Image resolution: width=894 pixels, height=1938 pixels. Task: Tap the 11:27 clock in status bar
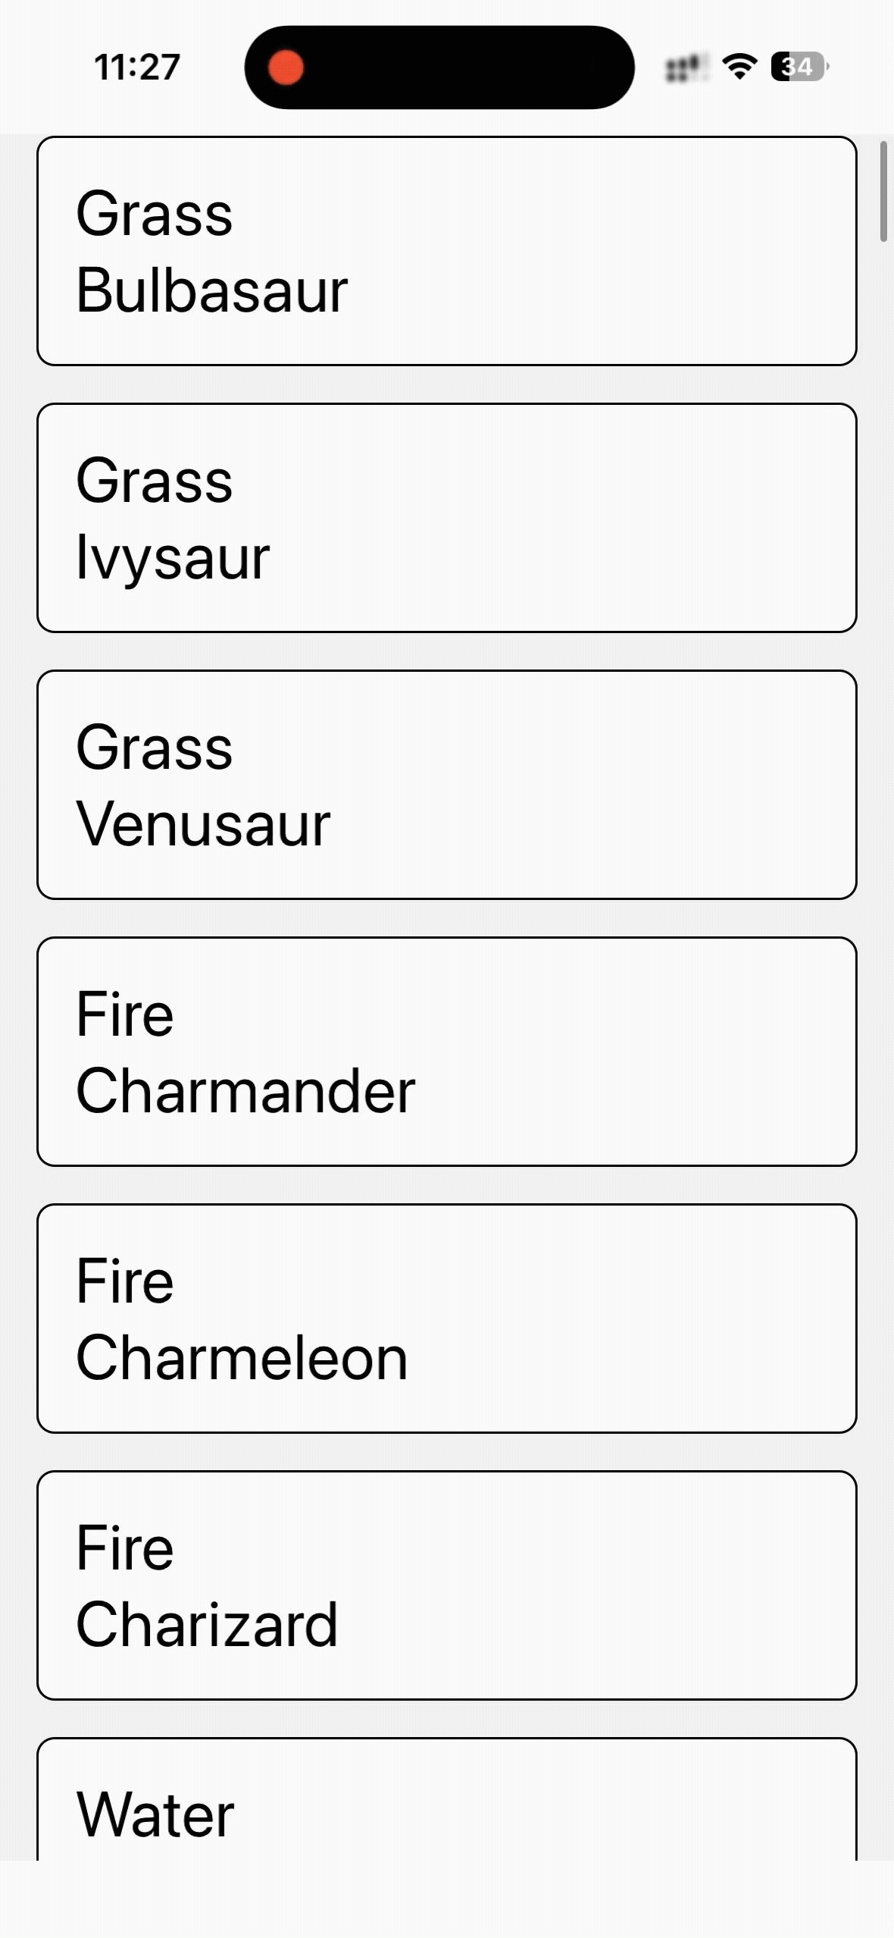pyautogui.click(x=137, y=67)
